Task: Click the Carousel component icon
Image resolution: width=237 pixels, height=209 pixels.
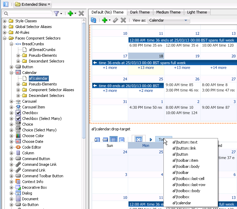Action: [x=18, y=101]
